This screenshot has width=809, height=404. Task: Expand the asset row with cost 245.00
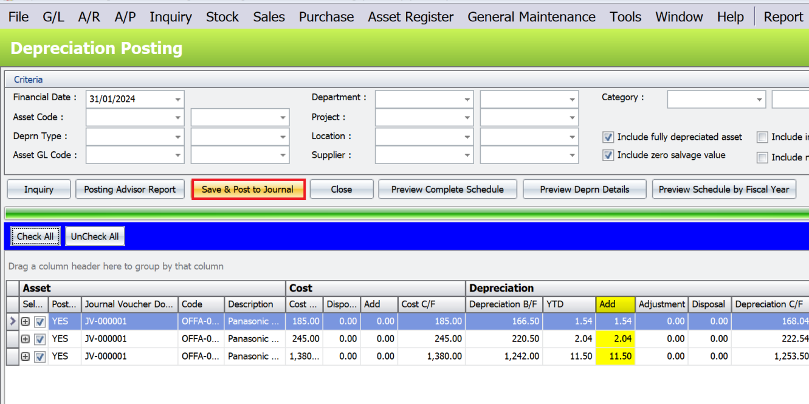click(x=26, y=339)
